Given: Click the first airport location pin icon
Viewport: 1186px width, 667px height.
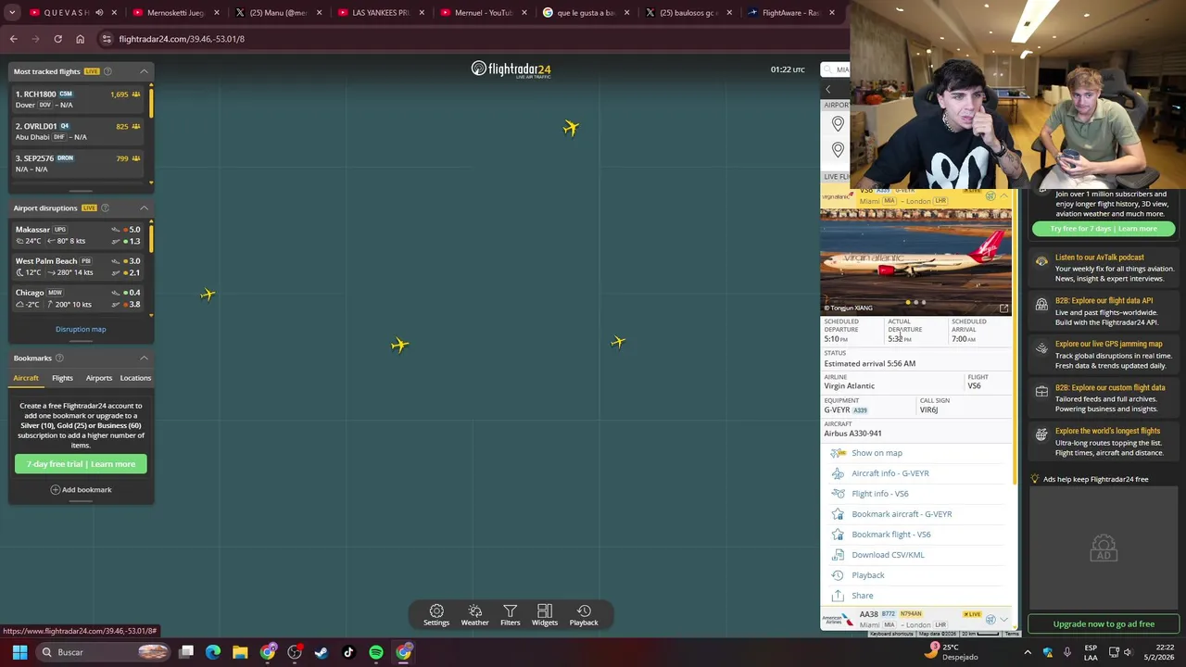Looking at the screenshot, I should 838,124.
